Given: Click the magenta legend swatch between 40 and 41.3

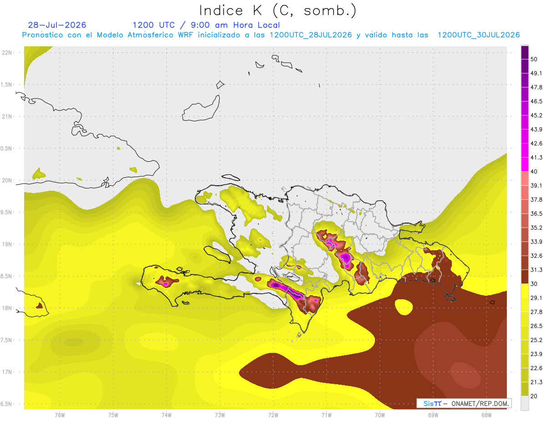Looking at the screenshot, I should point(525,164).
